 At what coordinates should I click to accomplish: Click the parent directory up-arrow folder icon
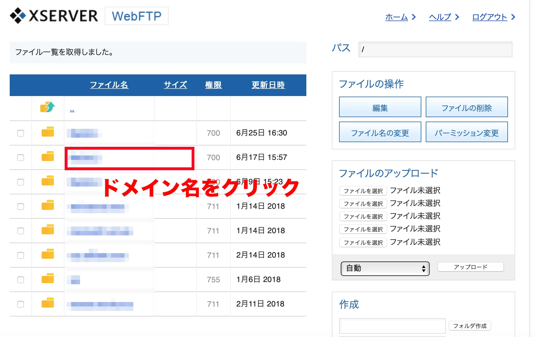(x=47, y=107)
